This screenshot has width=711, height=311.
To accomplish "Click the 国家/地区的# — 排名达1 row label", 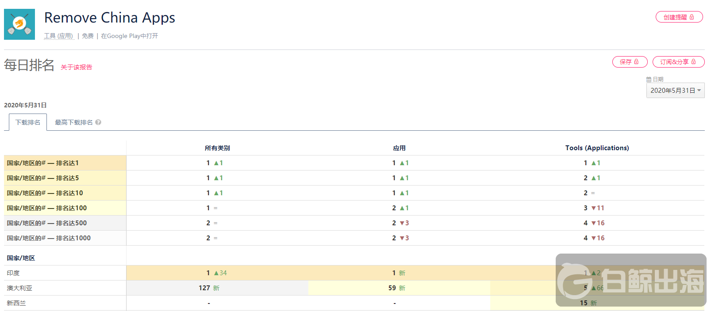I will (x=43, y=163).
